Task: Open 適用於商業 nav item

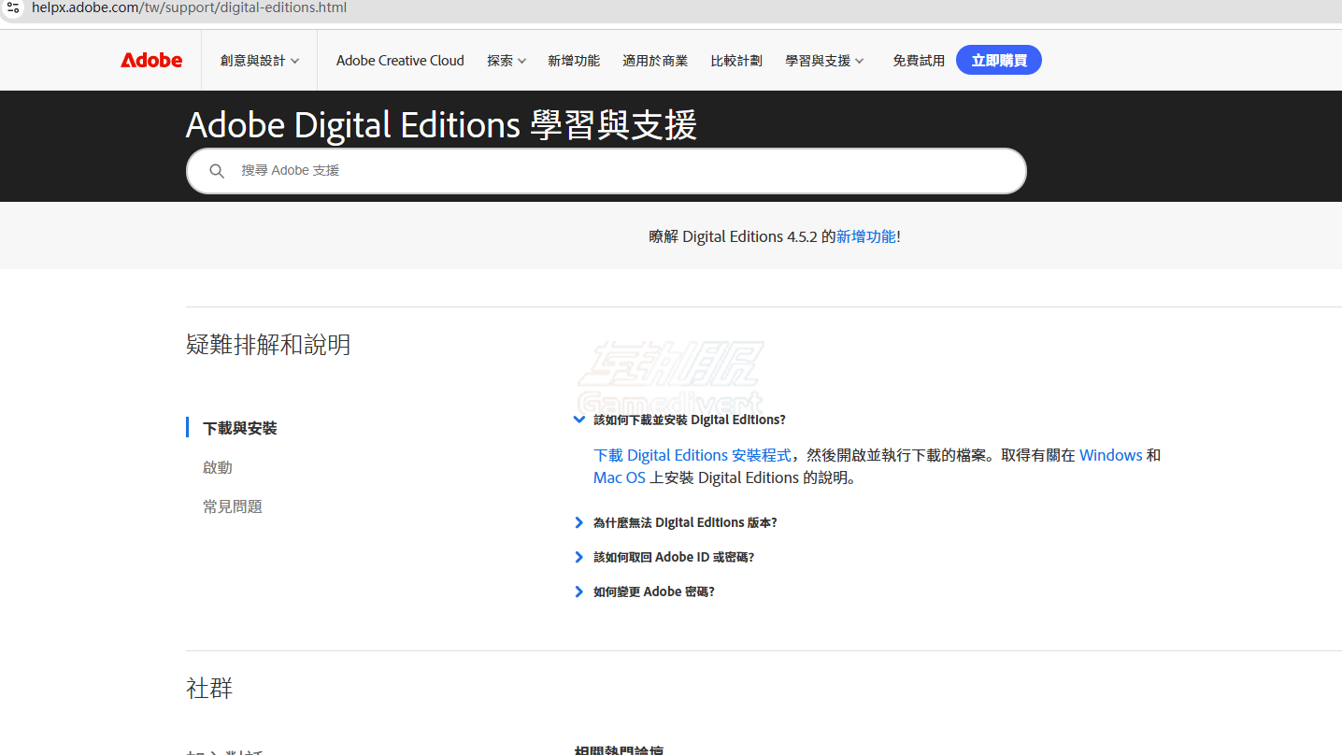Action: 655,61
